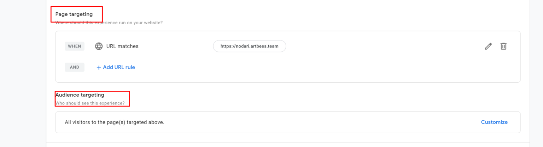Open Customize for audience targeting
The height and width of the screenshot is (147, 543).
point(494,122)
